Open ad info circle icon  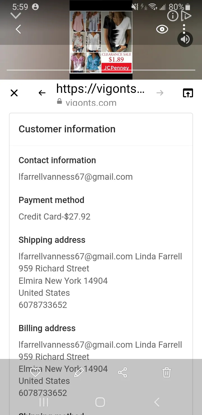173,16
